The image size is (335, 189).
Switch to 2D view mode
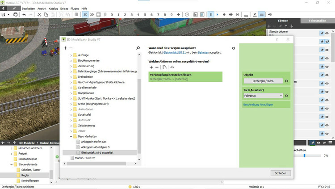click(x=92, y=14)
